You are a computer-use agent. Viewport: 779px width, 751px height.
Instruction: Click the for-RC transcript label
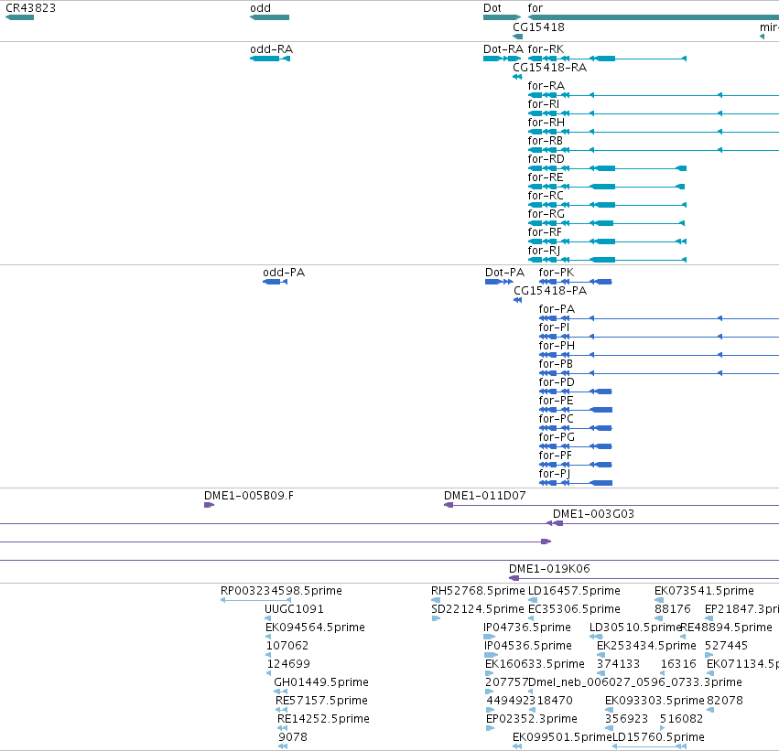546,196
